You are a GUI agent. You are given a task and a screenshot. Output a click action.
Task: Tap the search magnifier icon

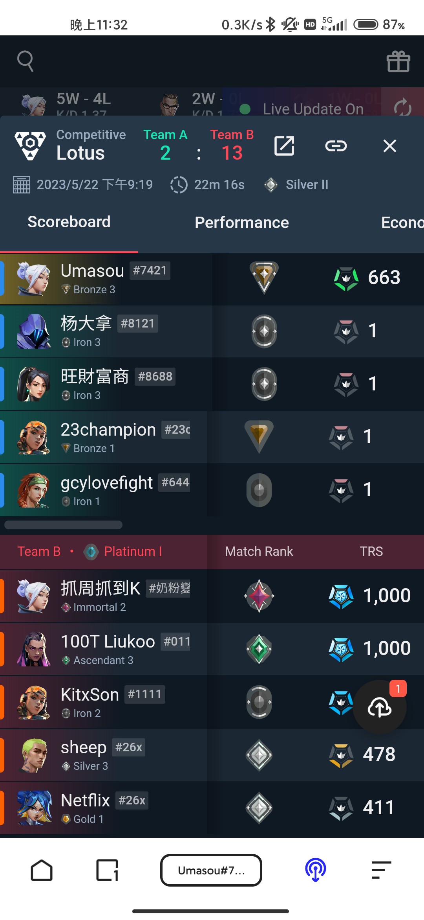click(26, 61)
